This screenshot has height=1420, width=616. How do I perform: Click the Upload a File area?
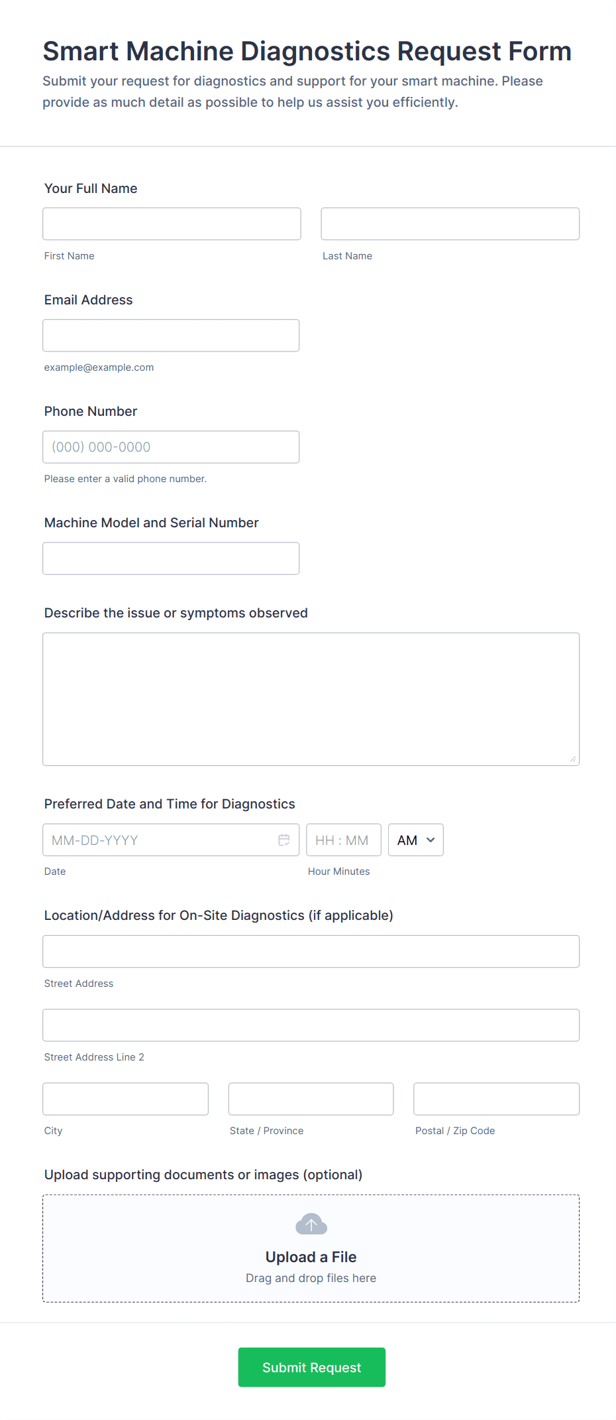311,1256
